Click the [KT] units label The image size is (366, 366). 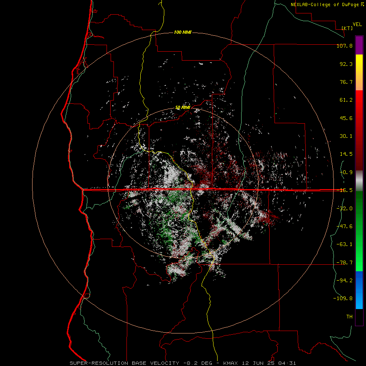(x=347, y=28)
